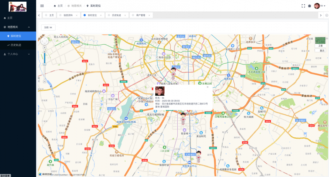Click the zoom slider handle
329x177 pixels.
click(x=44, y=64)
